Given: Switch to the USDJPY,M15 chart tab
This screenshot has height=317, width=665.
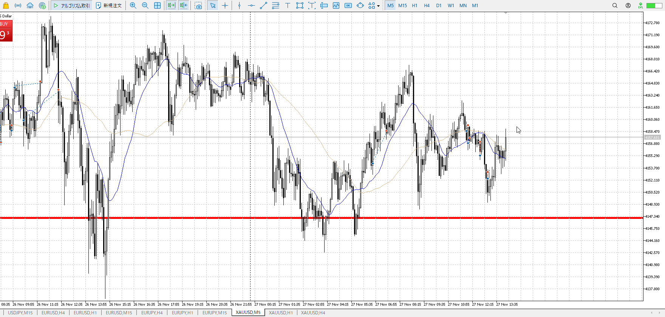Looking at the screenshot, I should (x=20, y=313).
